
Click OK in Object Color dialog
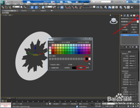click(x=81, y=68)
